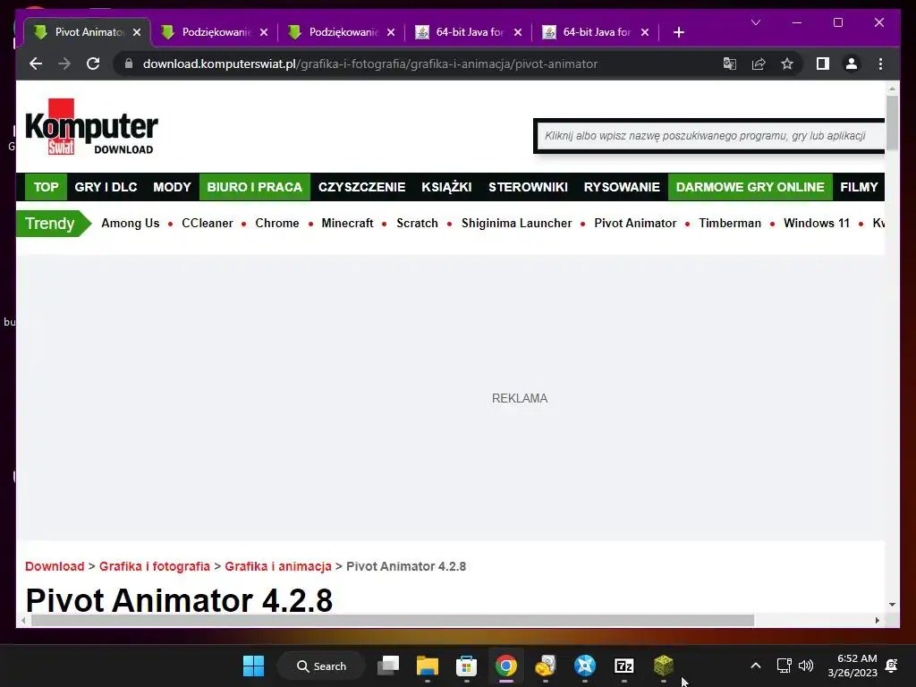Open the browser side panel
Screen dimensions: 916x687
[823, 64]
